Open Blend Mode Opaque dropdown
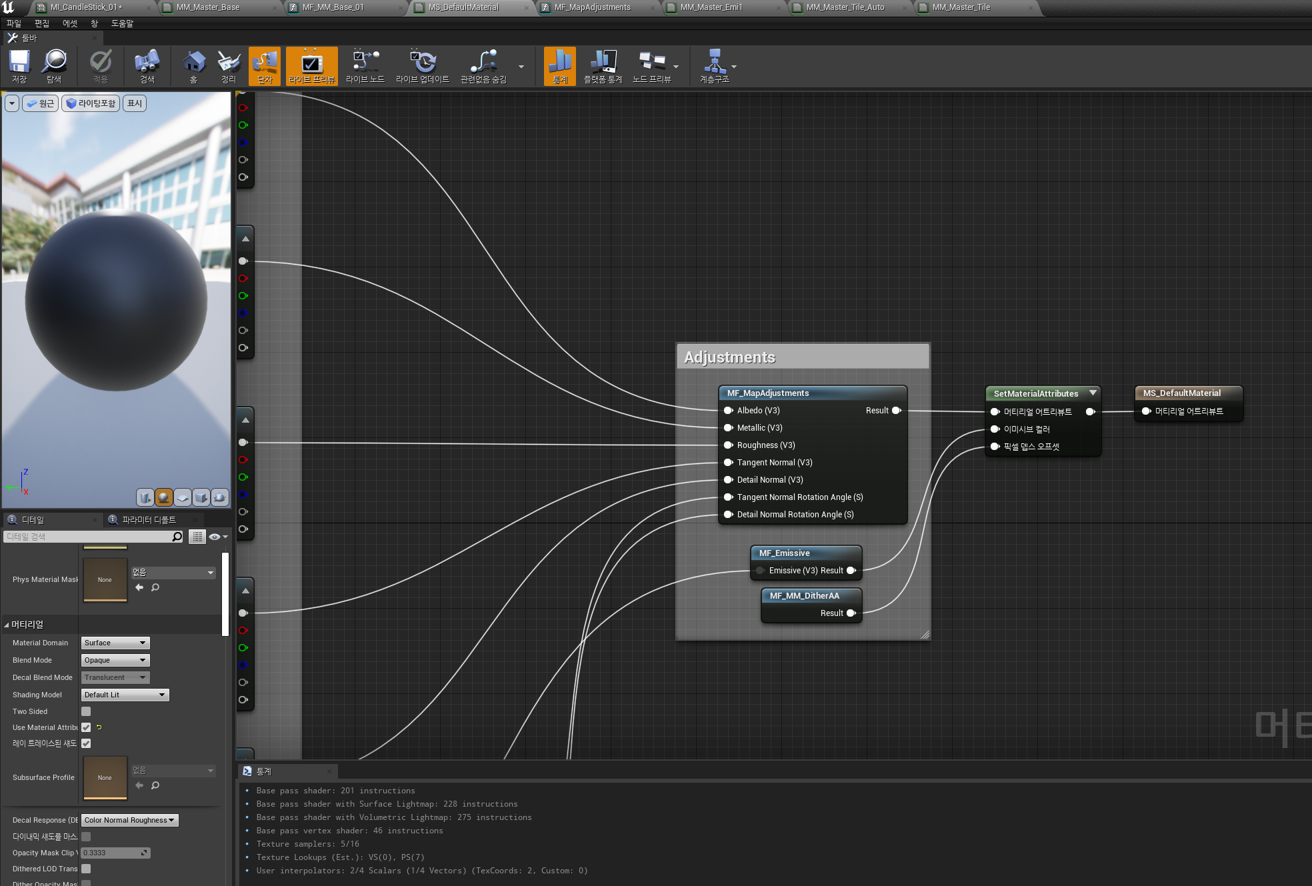 tap(115, 660)
